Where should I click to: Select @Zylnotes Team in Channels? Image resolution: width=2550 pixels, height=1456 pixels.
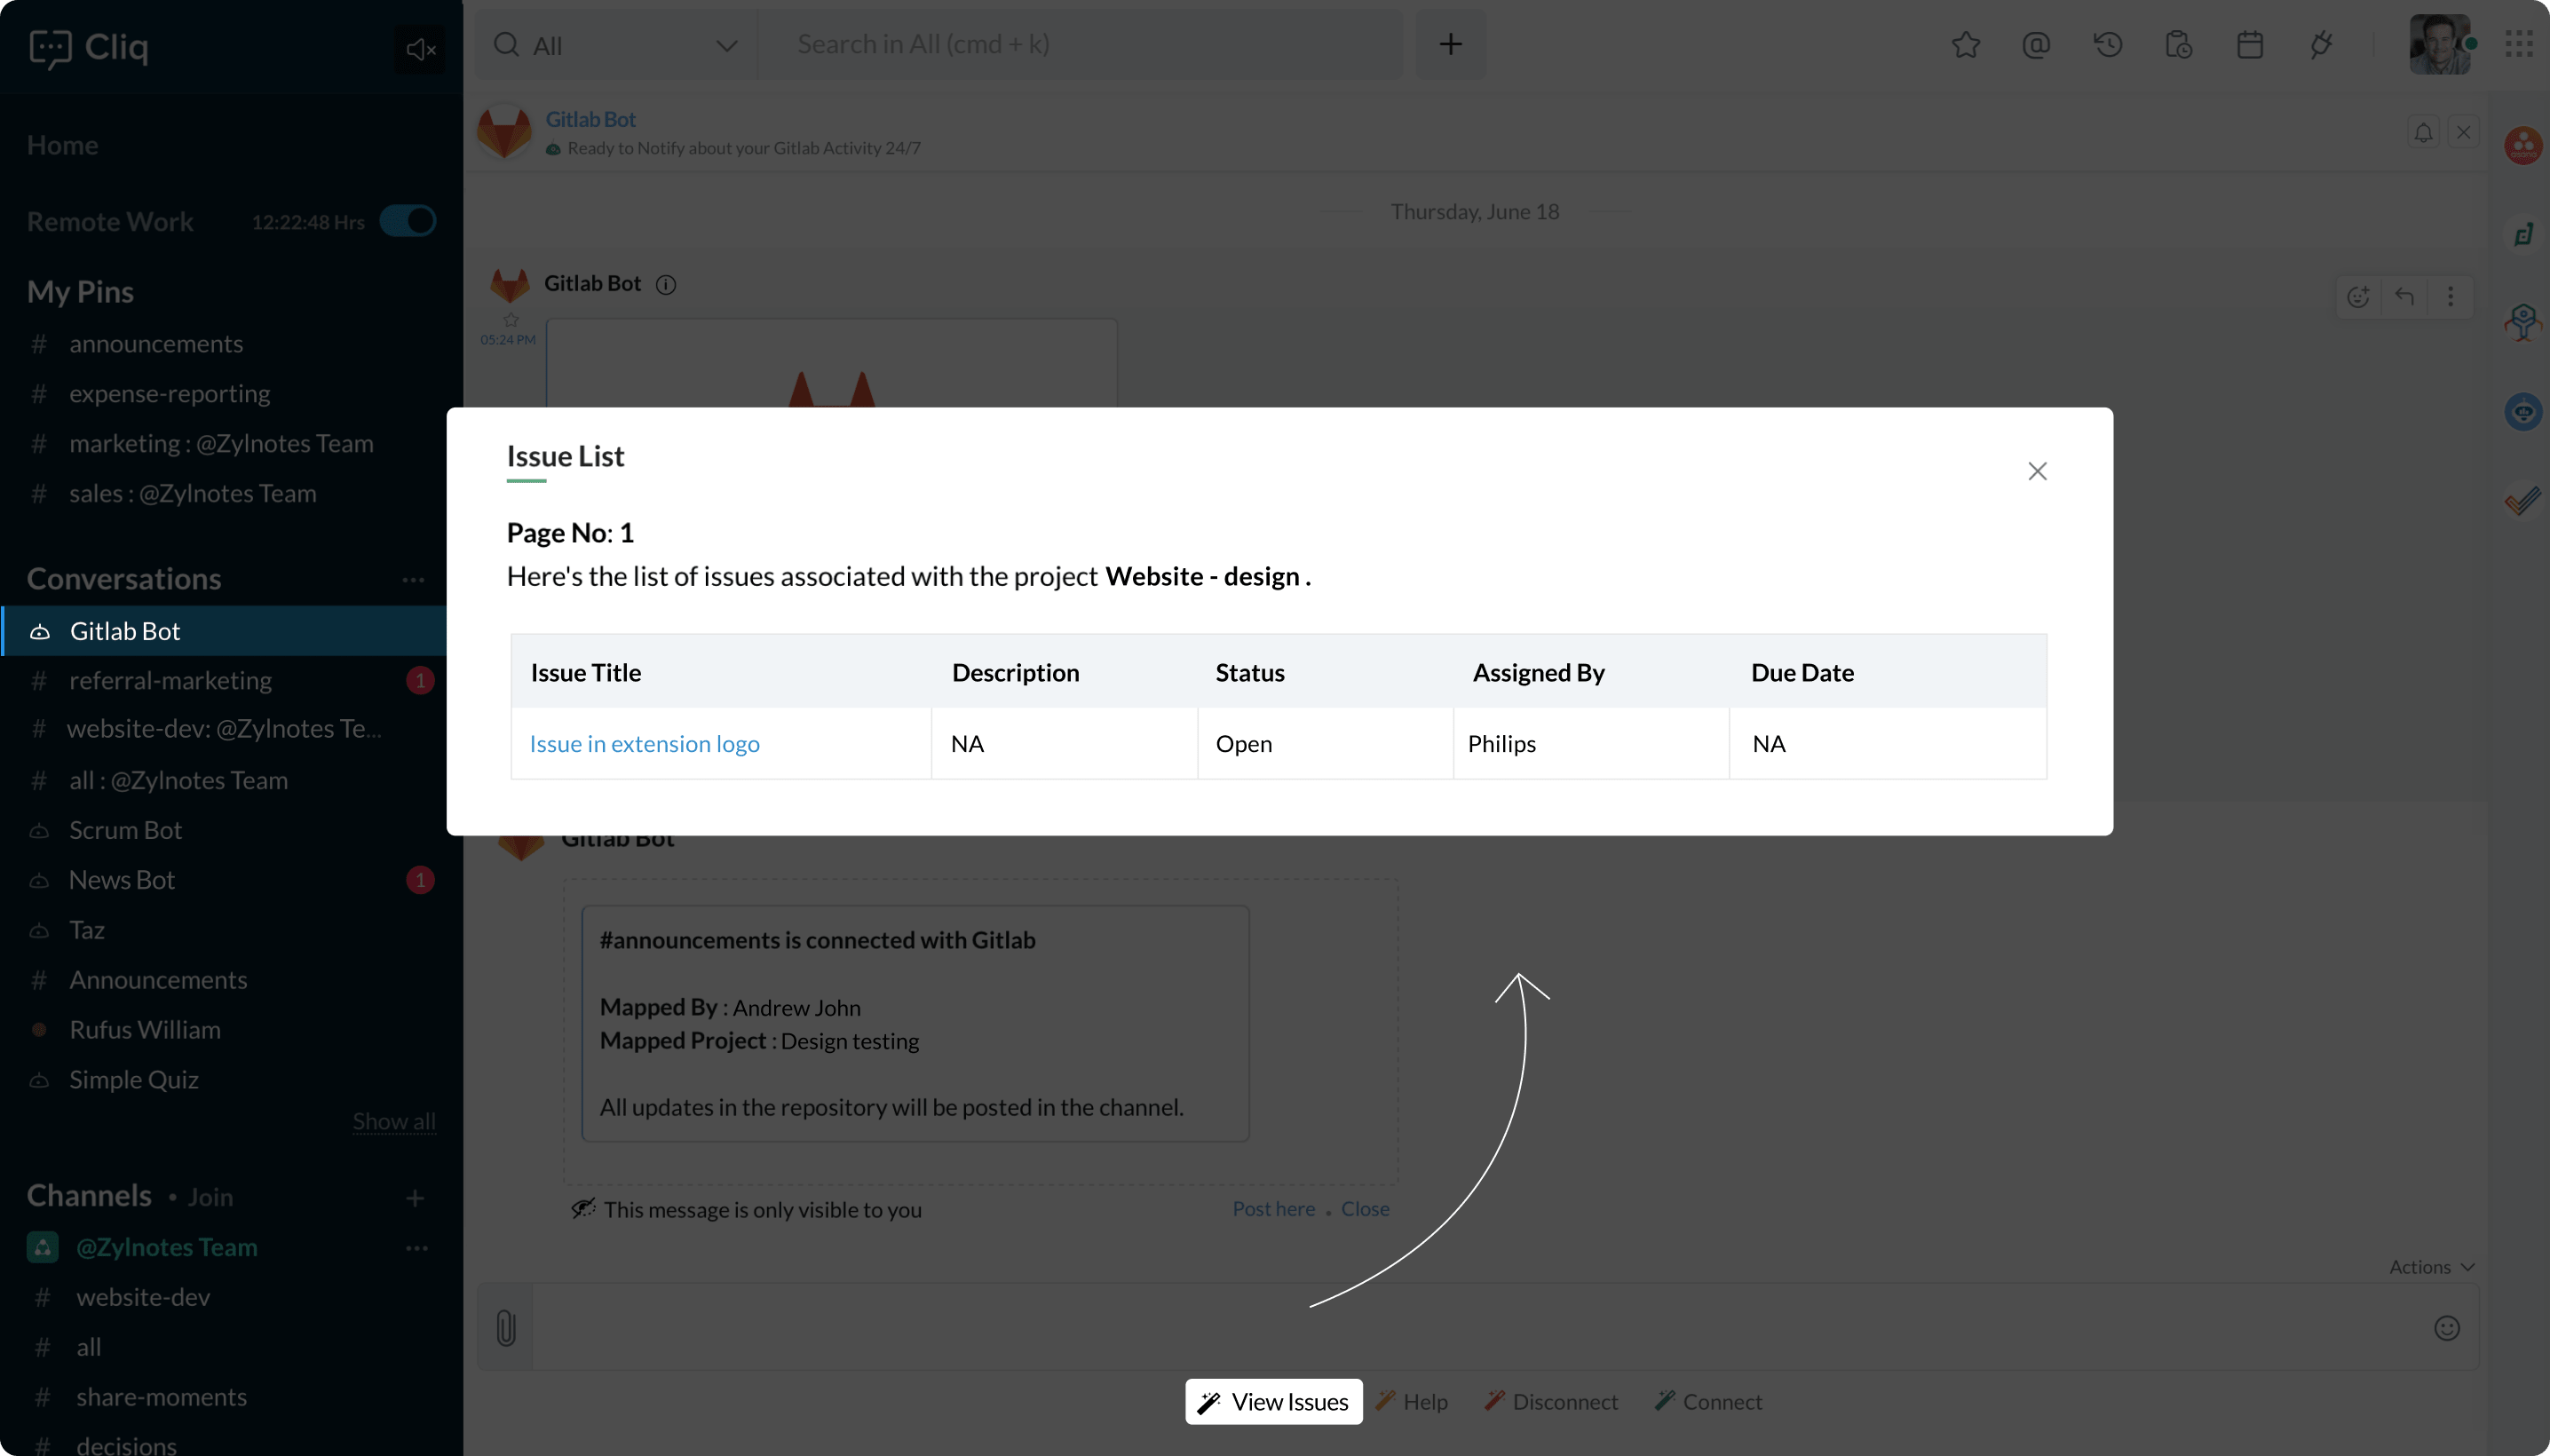click(166, 1248)
